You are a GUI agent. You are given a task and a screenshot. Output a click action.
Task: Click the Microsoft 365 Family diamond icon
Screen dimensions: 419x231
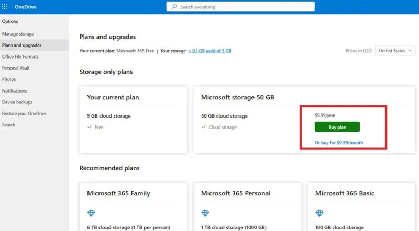click(91, 213)
